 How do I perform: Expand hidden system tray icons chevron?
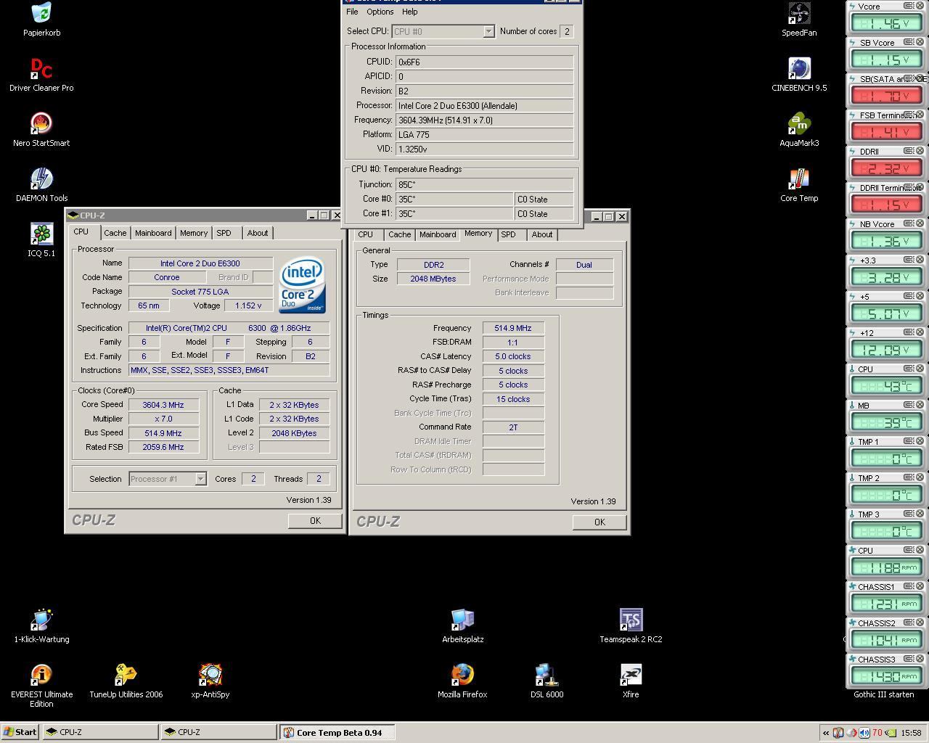(x=826, y=733)
